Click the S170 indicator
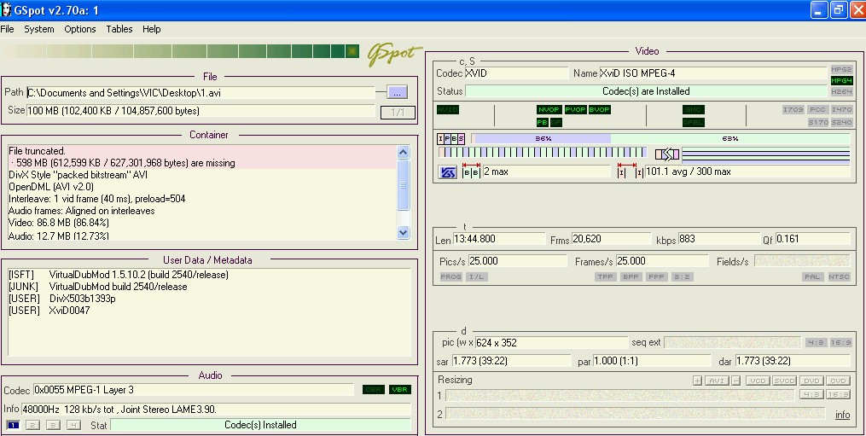 point(818,122)
